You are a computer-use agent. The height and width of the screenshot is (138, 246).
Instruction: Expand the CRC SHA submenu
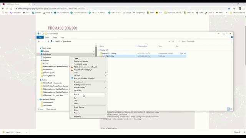click(88, 76)
